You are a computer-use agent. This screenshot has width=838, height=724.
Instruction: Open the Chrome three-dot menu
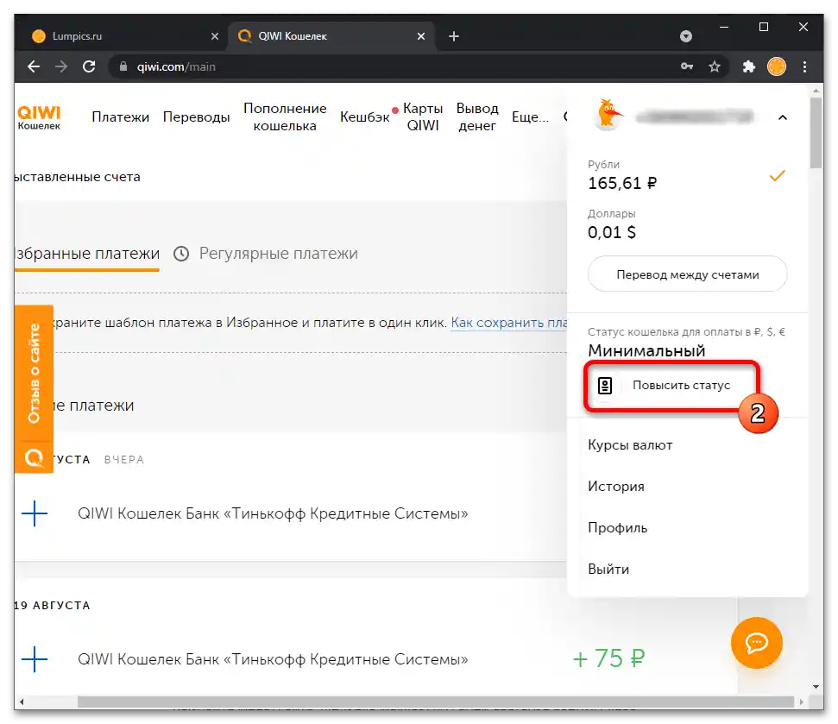(804, 66)
